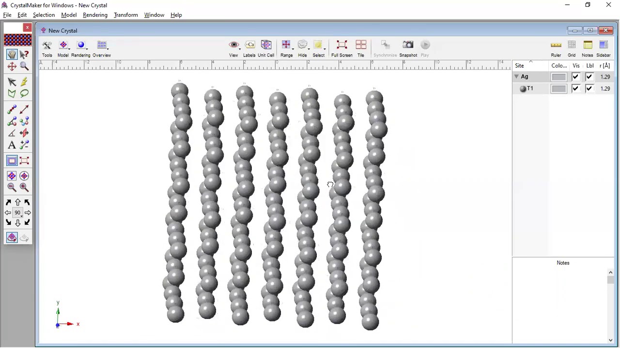Screen dimensions: 620x348
Task: Toggle the Grid display
Action: coord(572,49)
